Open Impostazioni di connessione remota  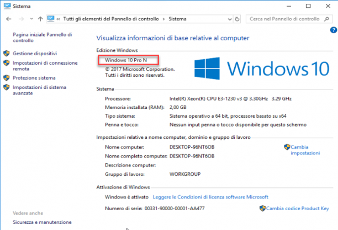pyautogui.click(x=45, y=66)
